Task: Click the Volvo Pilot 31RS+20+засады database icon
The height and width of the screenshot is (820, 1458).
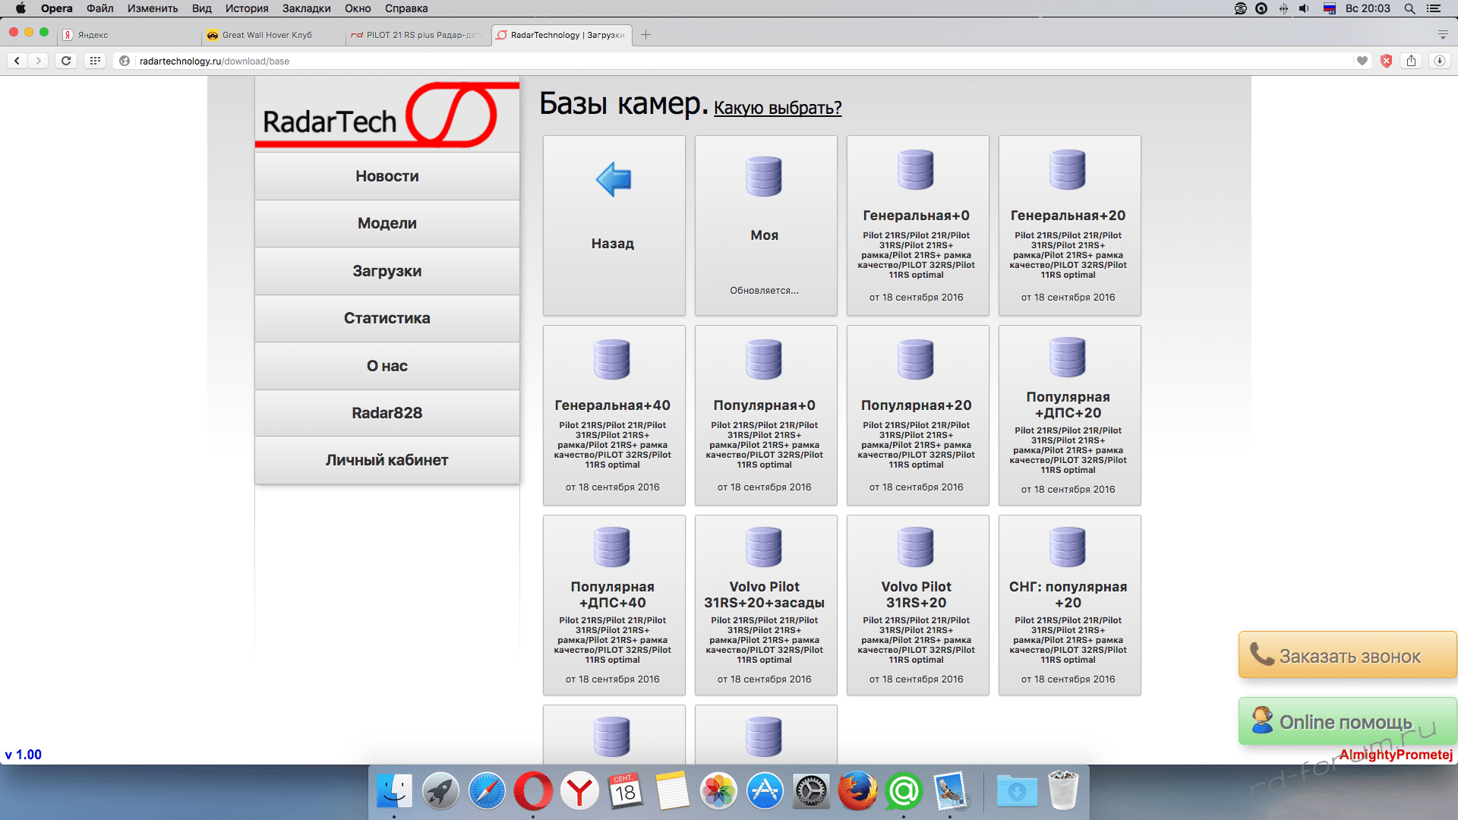Action: tap(764, 547)
